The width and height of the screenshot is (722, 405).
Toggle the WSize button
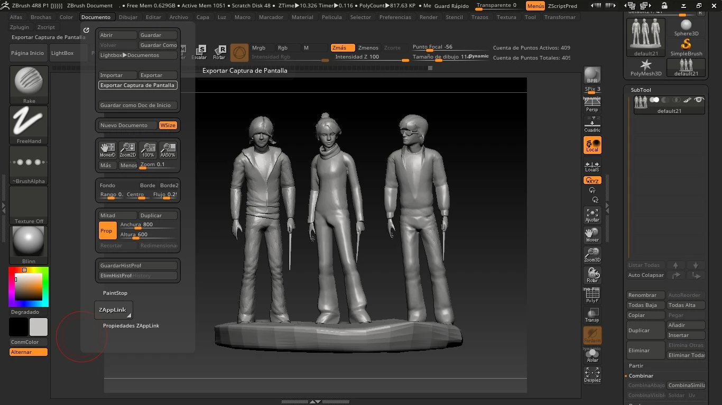click(x=169, y=126)
